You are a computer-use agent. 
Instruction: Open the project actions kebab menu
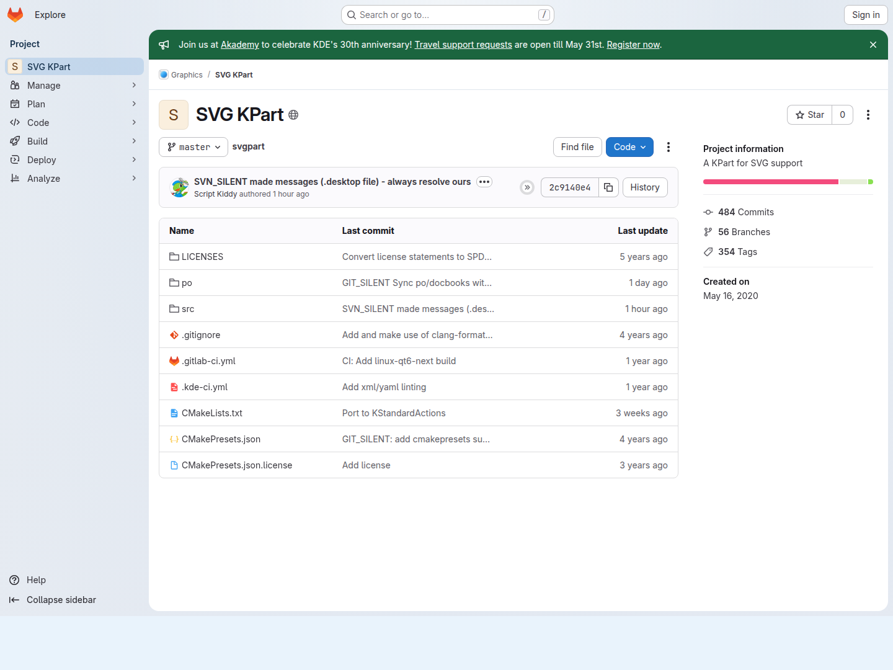868,115
